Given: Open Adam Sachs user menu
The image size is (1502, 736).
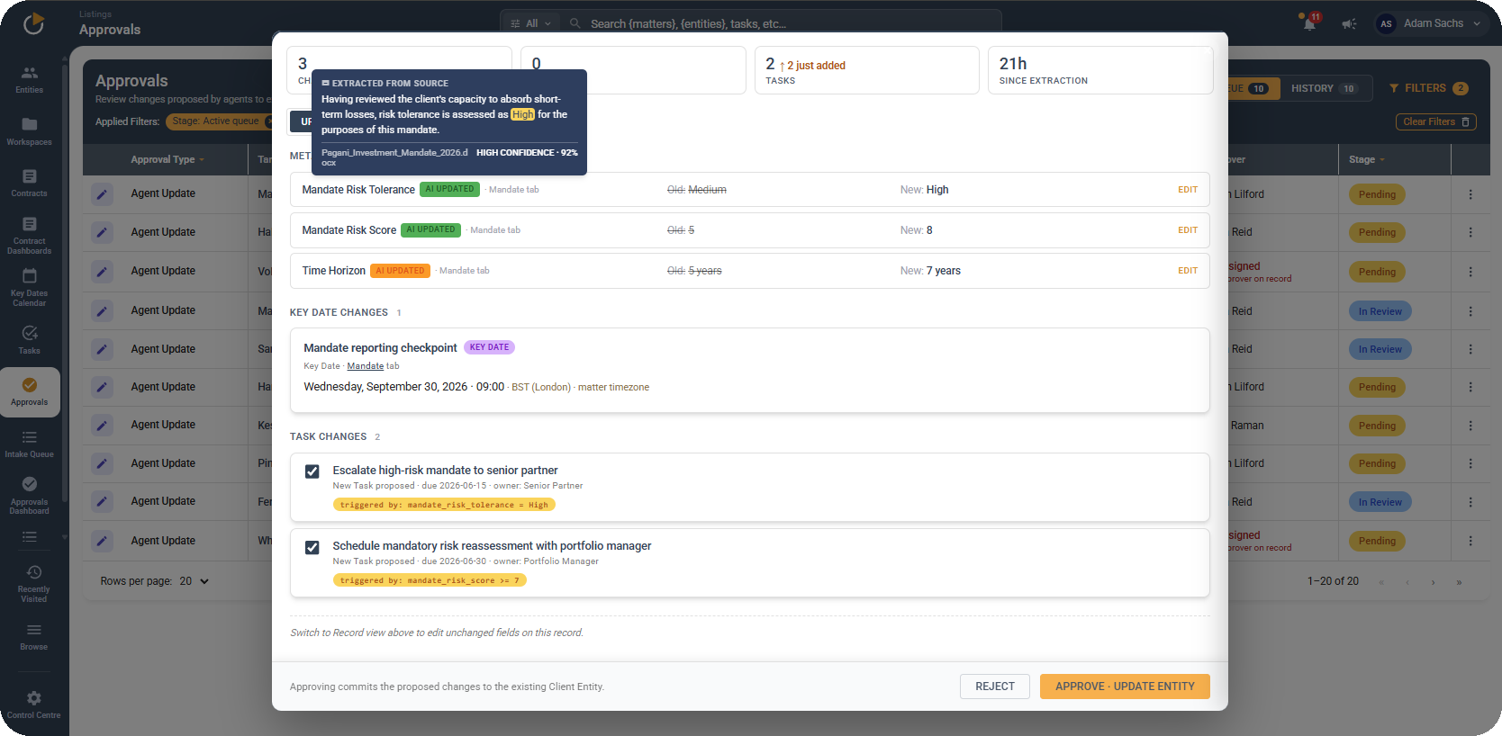Looking at the screenshot, I should [1429, 23].
